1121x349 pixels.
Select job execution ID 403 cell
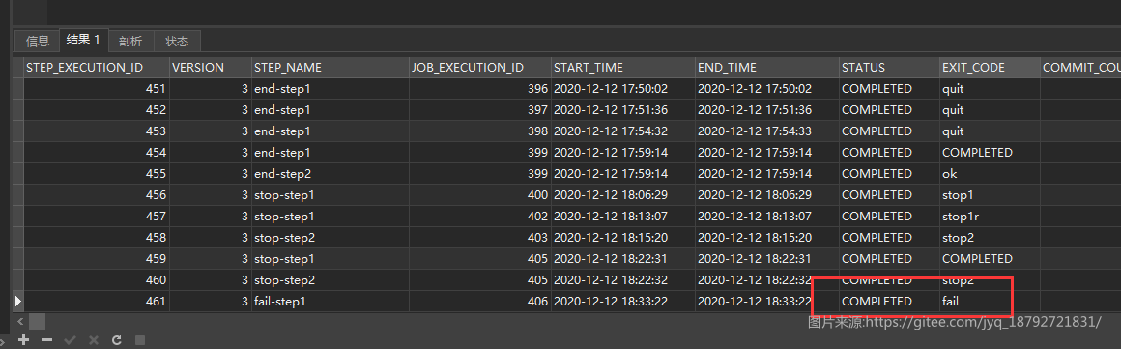pyautogui.click(x=479, y=238)
